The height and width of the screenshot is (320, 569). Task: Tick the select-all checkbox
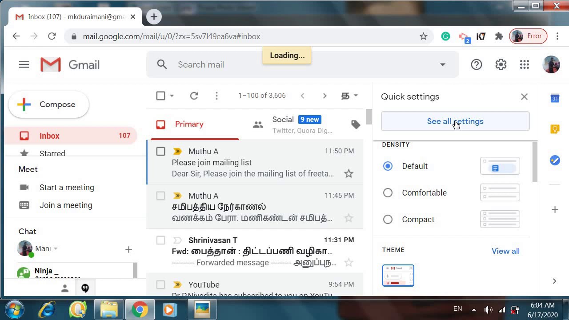tap(160, 96)
